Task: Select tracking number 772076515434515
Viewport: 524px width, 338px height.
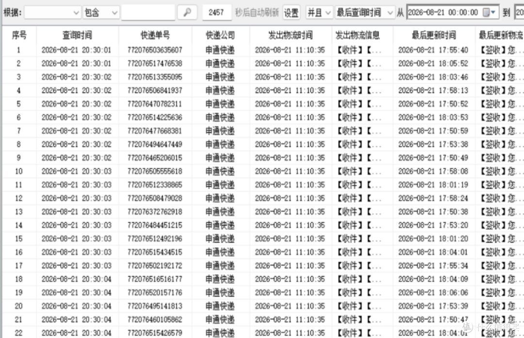Action: 155,253
